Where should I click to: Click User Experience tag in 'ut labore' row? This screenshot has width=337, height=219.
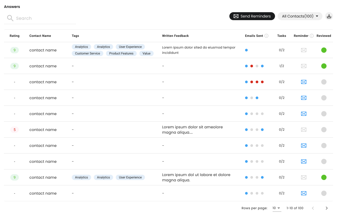click(130, 177)
